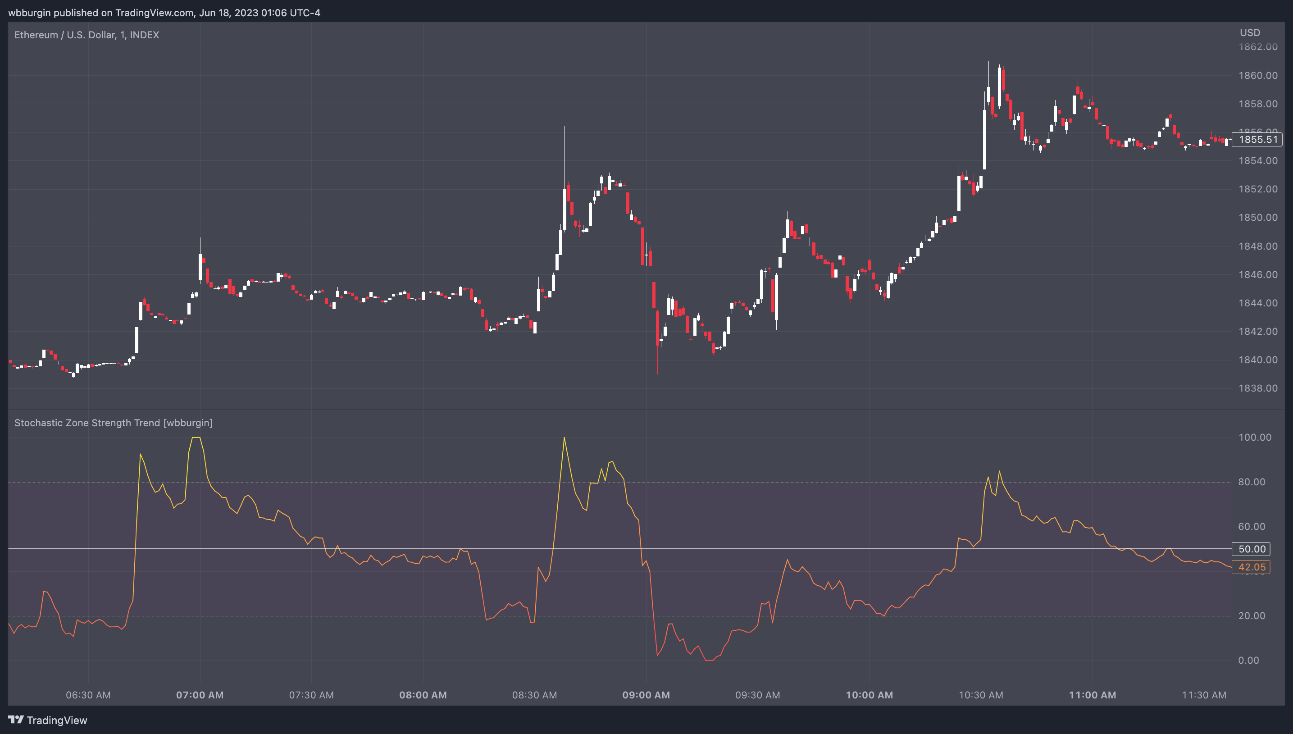Click the 1842.00 price axis label
The height and width of the screenshot is (734, 1293).
[1258, 331]
